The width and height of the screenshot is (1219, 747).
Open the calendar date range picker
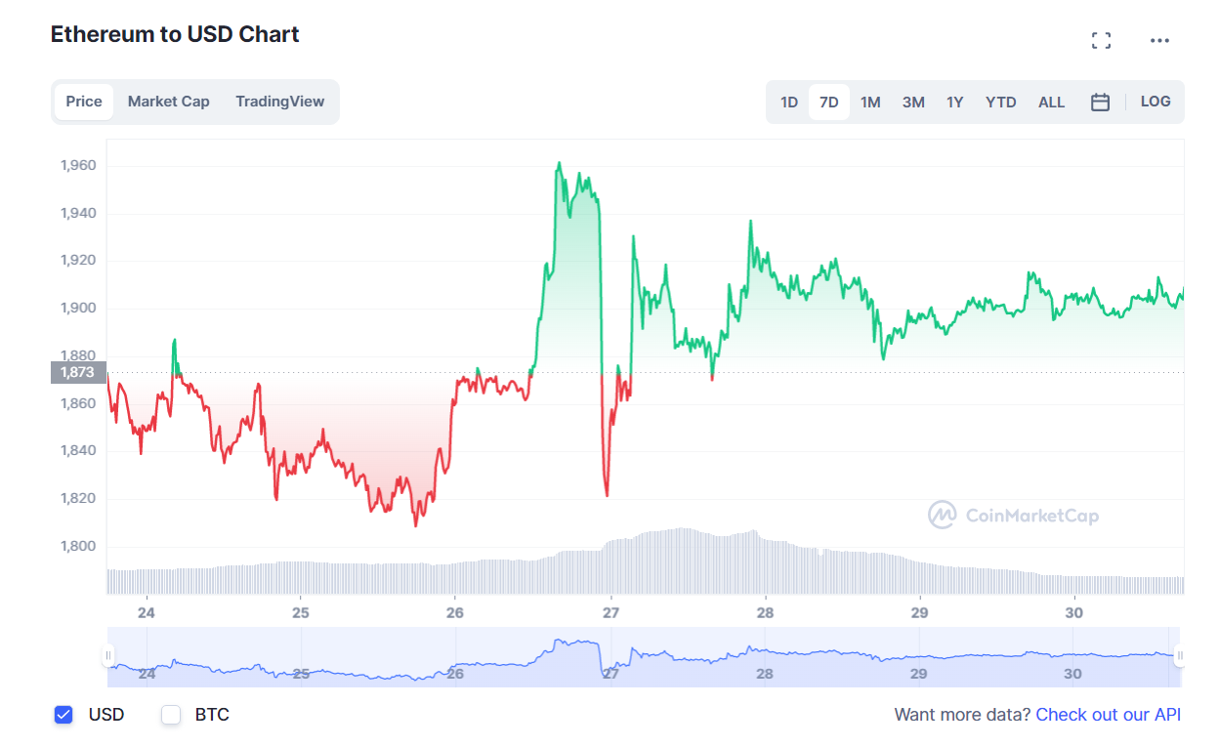point(1100,102)
